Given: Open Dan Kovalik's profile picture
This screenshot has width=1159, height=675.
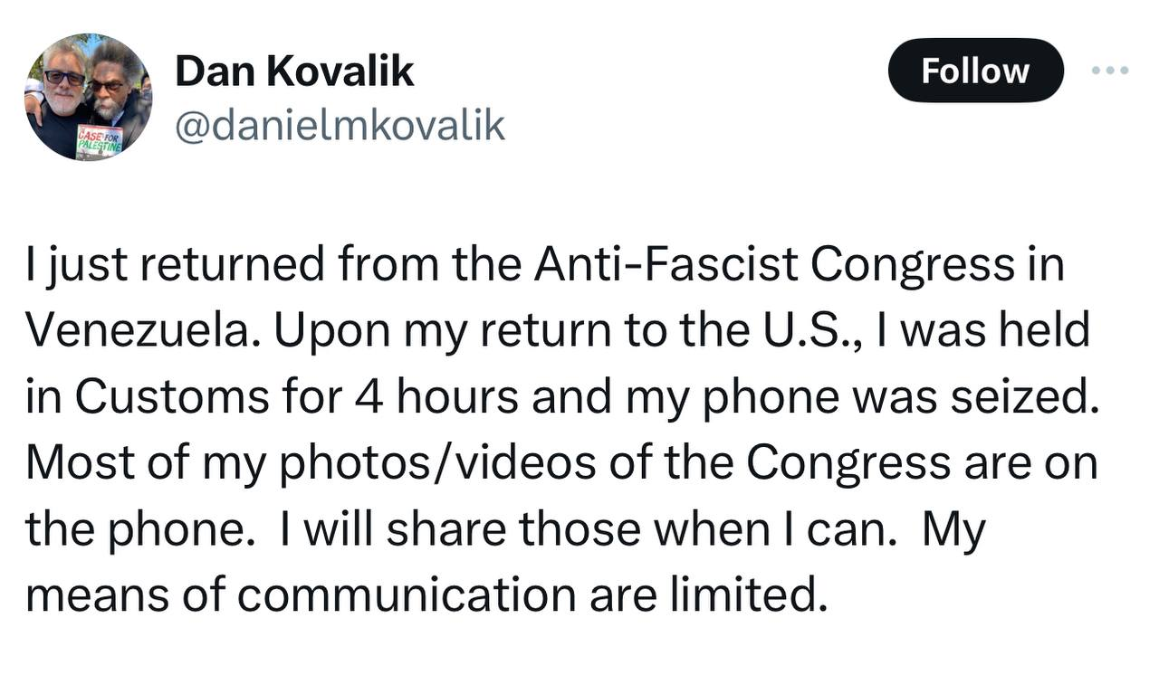Looking at the screenshot, I should (x=88, y=98).
